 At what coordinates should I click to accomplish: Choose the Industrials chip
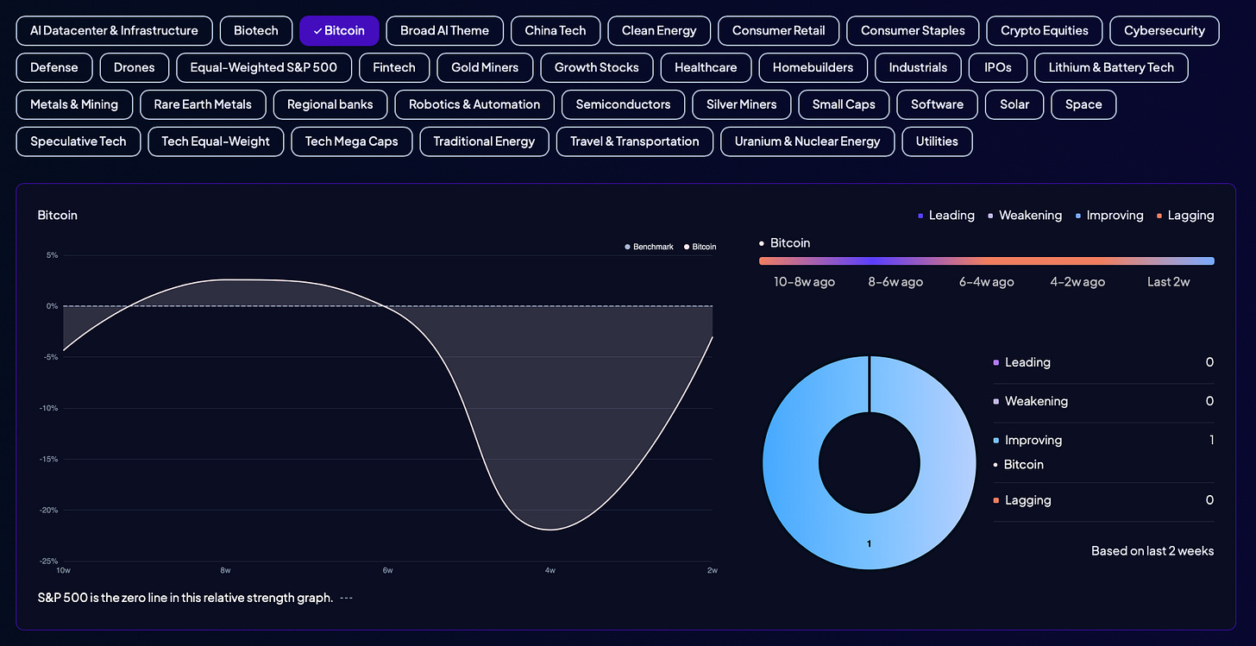click(918, 67)
